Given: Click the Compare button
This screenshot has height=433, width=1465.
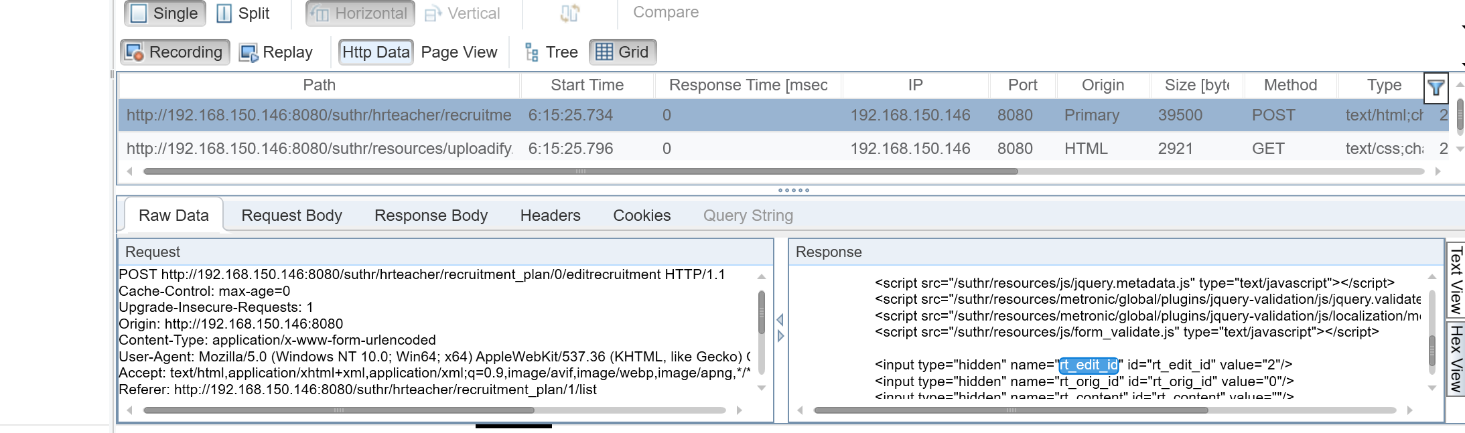Looking at the screenshot, I should (666, 12).
